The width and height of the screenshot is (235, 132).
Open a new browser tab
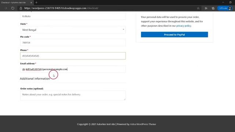36,3
